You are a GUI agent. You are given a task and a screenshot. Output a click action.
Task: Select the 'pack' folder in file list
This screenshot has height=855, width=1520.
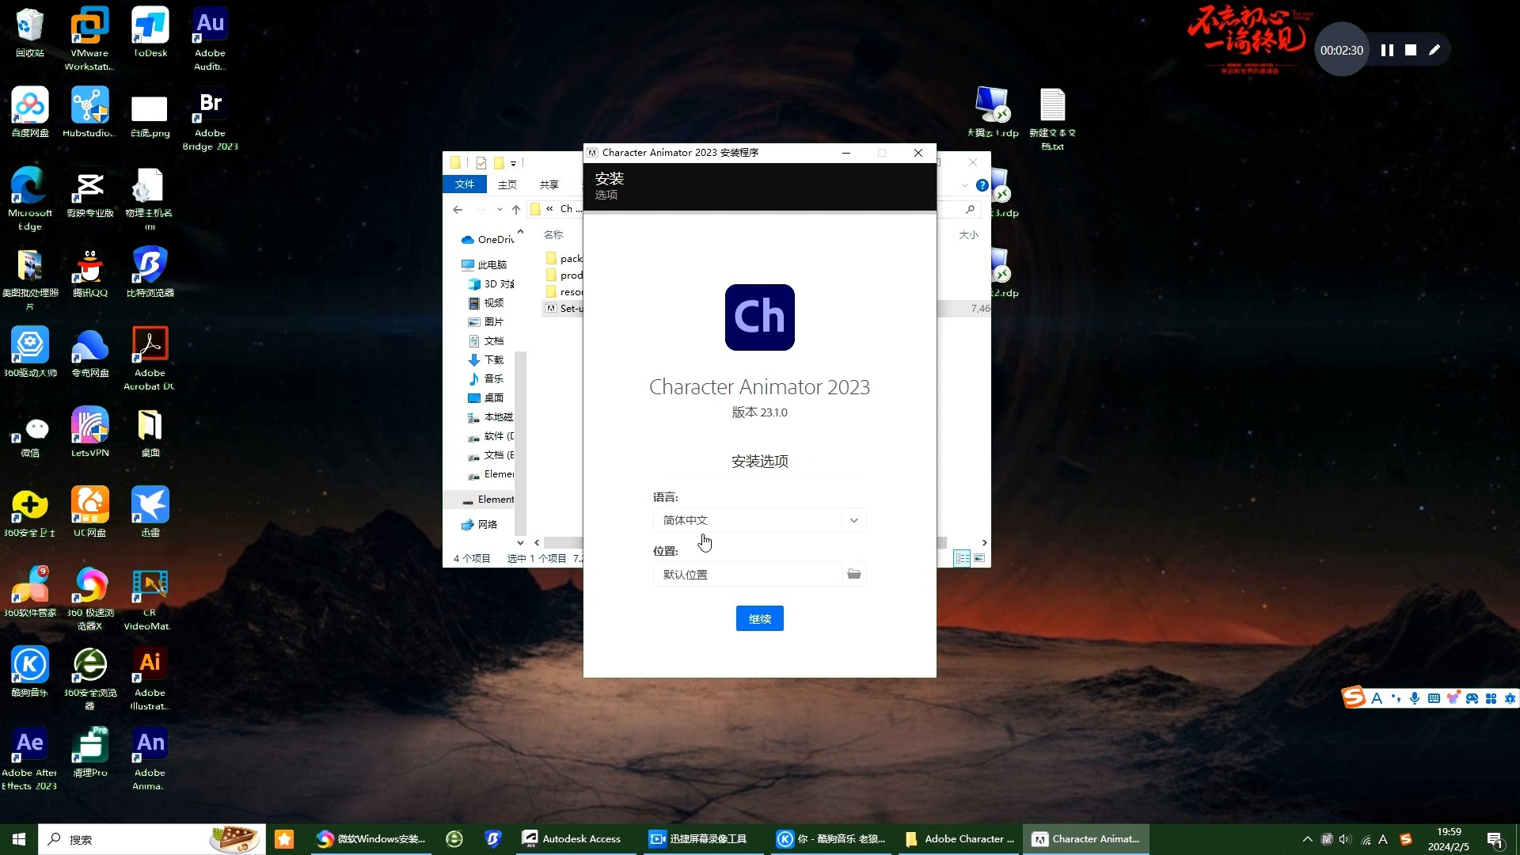tap(564, 258)
